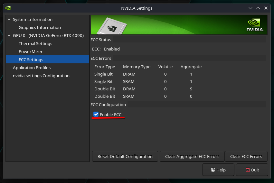The image size is (274, 183).
Task: Open Help
Action: (218, 170)
